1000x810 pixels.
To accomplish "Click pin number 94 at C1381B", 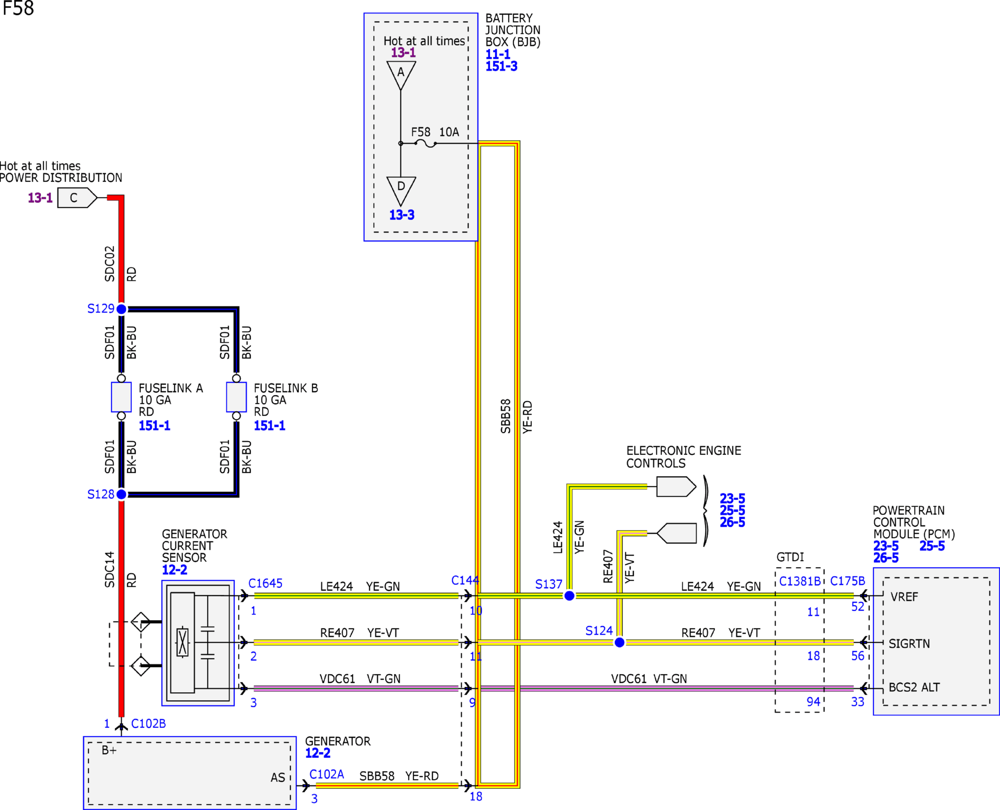I will point(813,702).
